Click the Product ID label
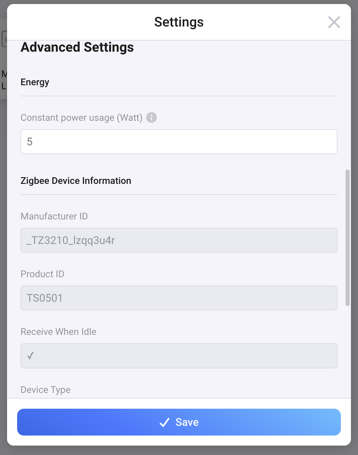Screen dimensions: 358x455 coord(42,274)
